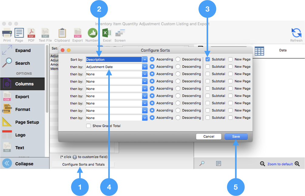The image size is (305, 196).
Task: Open report in Excel icon
Action: (107, 33)
